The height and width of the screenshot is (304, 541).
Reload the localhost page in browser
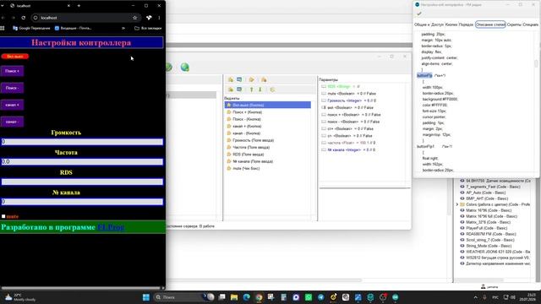tap(23, 18)
